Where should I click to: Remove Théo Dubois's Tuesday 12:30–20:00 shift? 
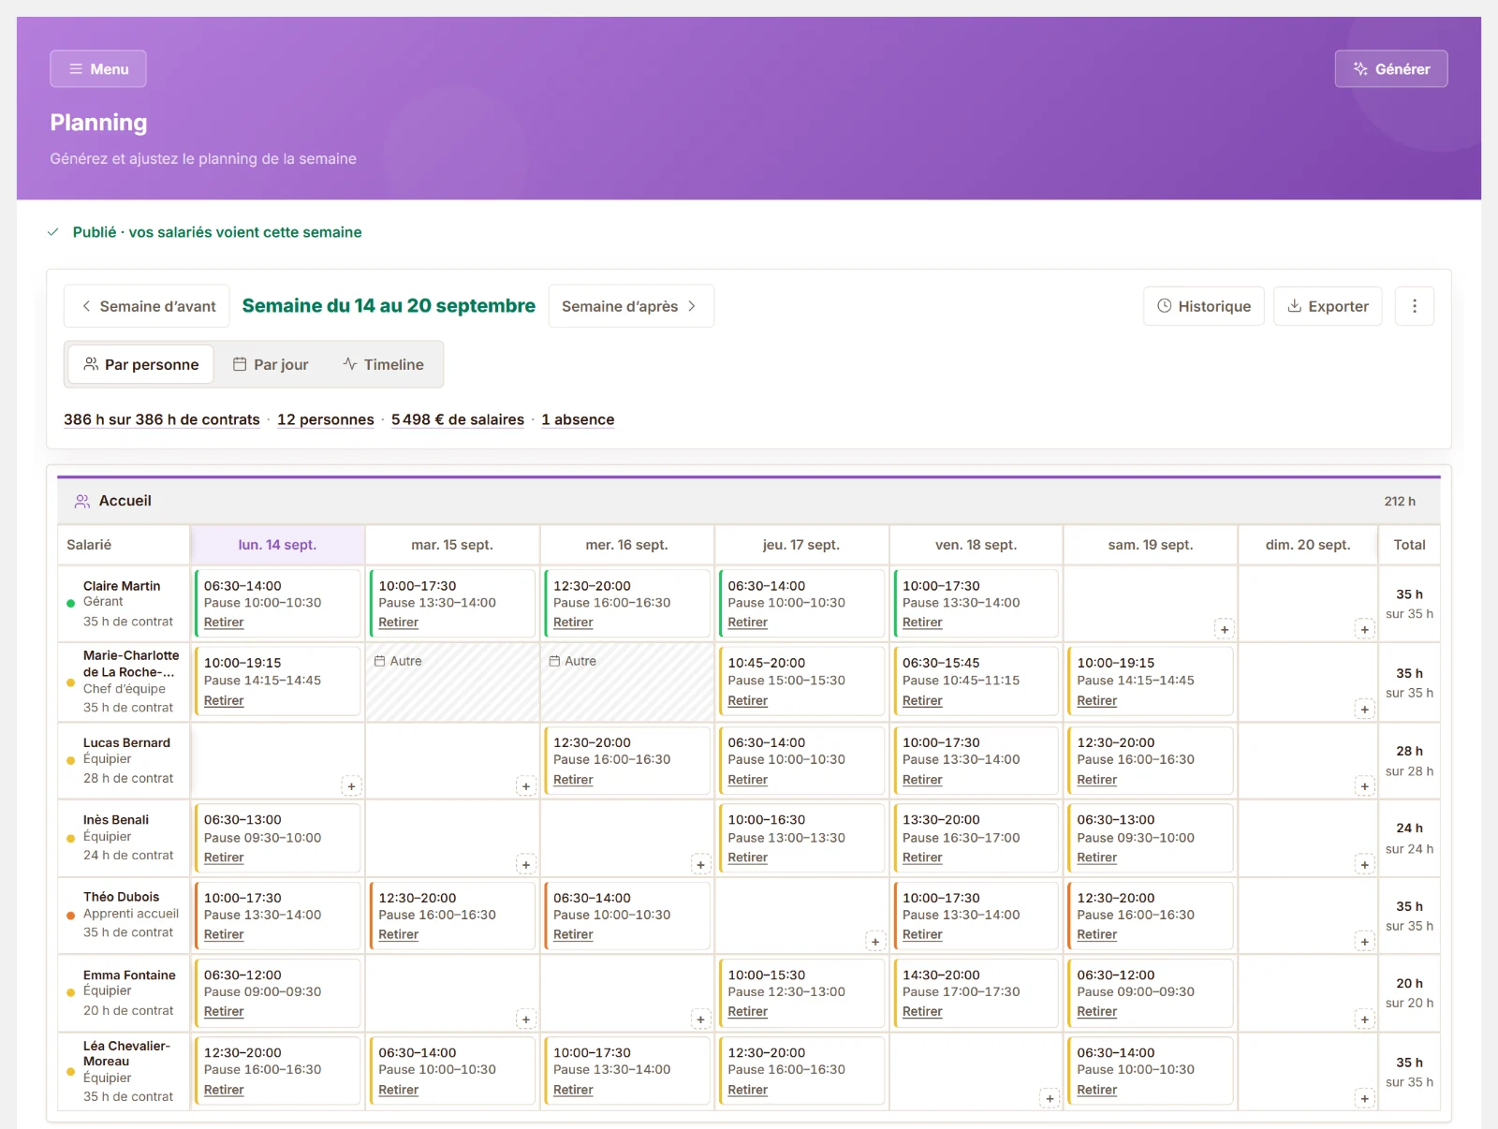pos(398,934)
